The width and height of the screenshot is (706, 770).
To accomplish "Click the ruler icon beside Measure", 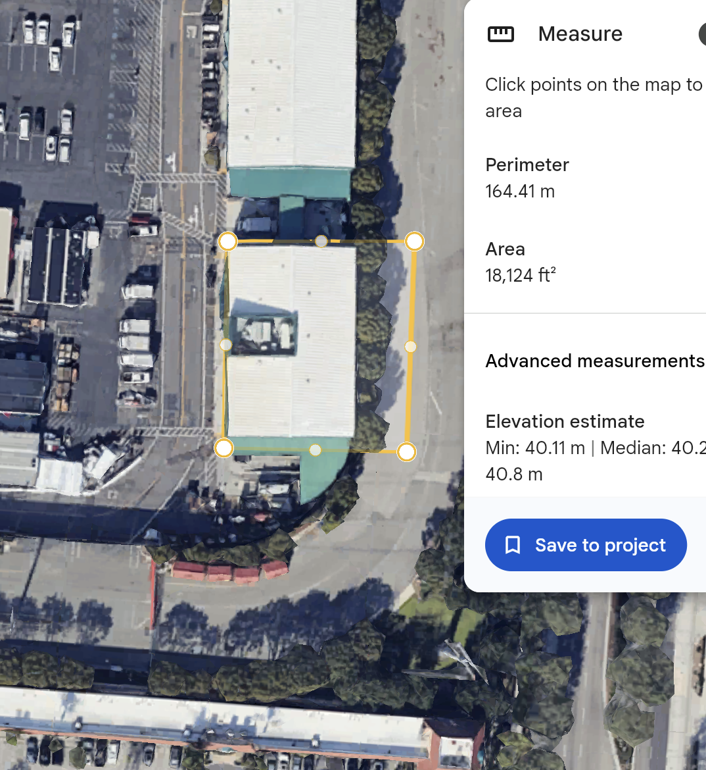I will coord(500,34).
